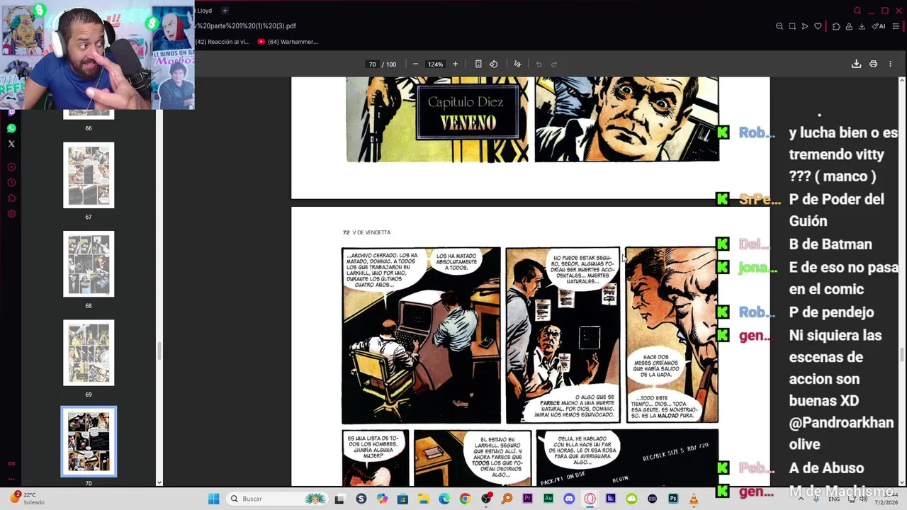Open browser extensions cube in address bar
The width and height of the screenshot is (907, 510).
pyautogui.click(x=836, y=26)
